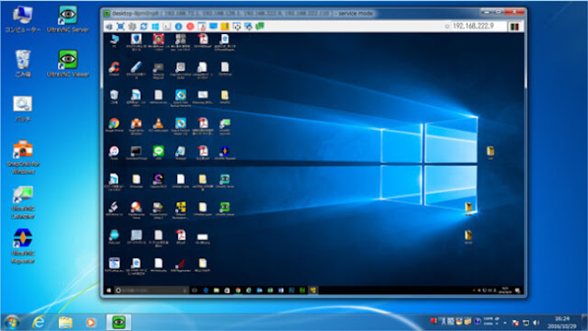Send Start key using Windows logo toolbar icon

point(155,27)
